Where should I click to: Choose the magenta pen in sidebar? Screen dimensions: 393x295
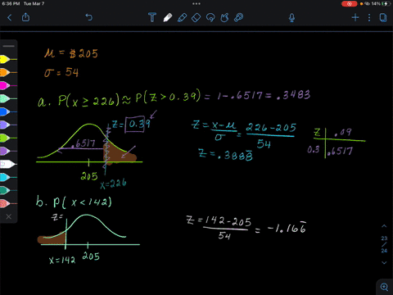coord(8,85)
